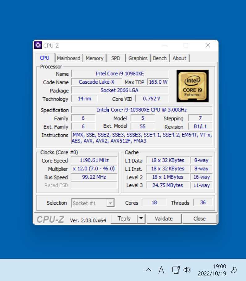Open the IME input mode A indicator

(x=161, y=270)
